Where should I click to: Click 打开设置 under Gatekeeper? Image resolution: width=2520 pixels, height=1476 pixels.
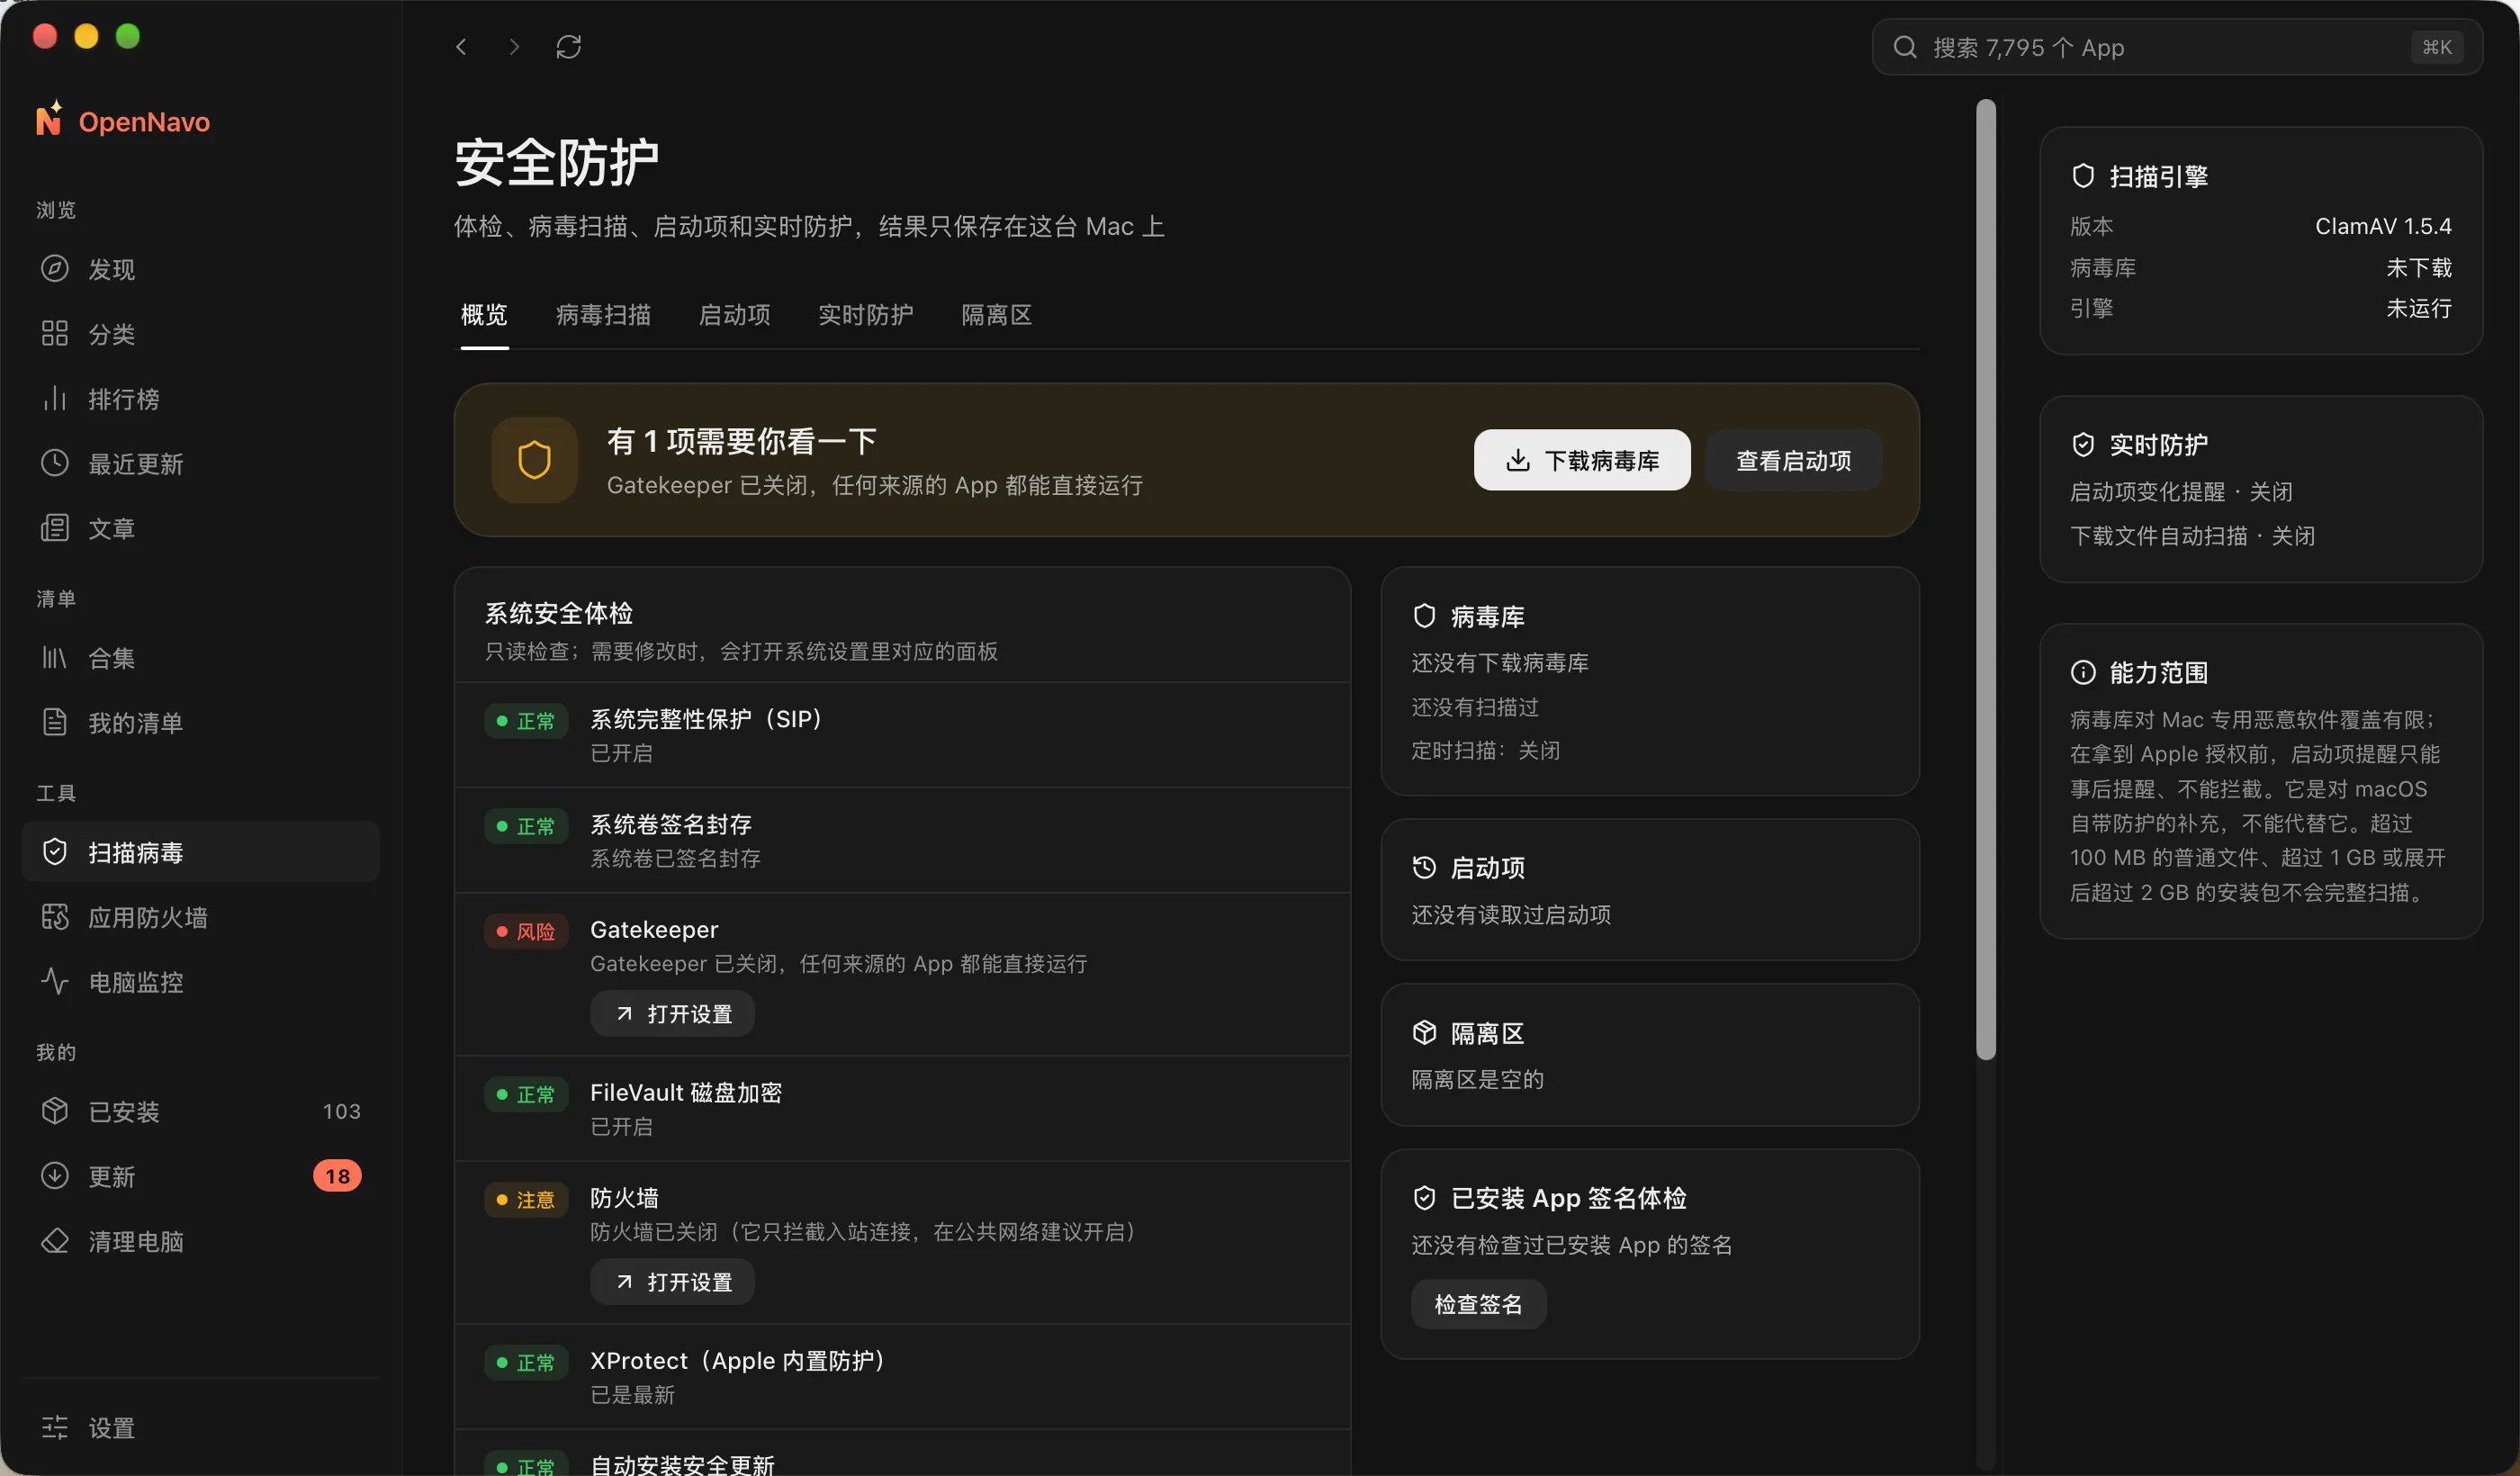point(672,1014)
